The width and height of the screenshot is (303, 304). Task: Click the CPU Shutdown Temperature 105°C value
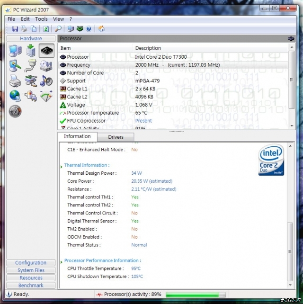tap(137, 277)
